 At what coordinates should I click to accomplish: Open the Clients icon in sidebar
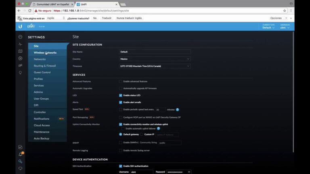[x=20, y=65]
